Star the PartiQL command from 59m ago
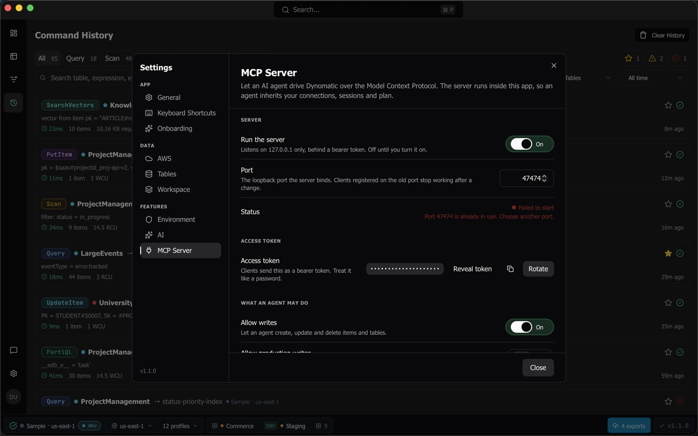The width and height of the screenshot is (698, 436). 668,352
